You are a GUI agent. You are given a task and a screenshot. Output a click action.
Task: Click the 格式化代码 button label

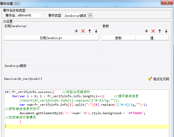[x=161, y=79]
